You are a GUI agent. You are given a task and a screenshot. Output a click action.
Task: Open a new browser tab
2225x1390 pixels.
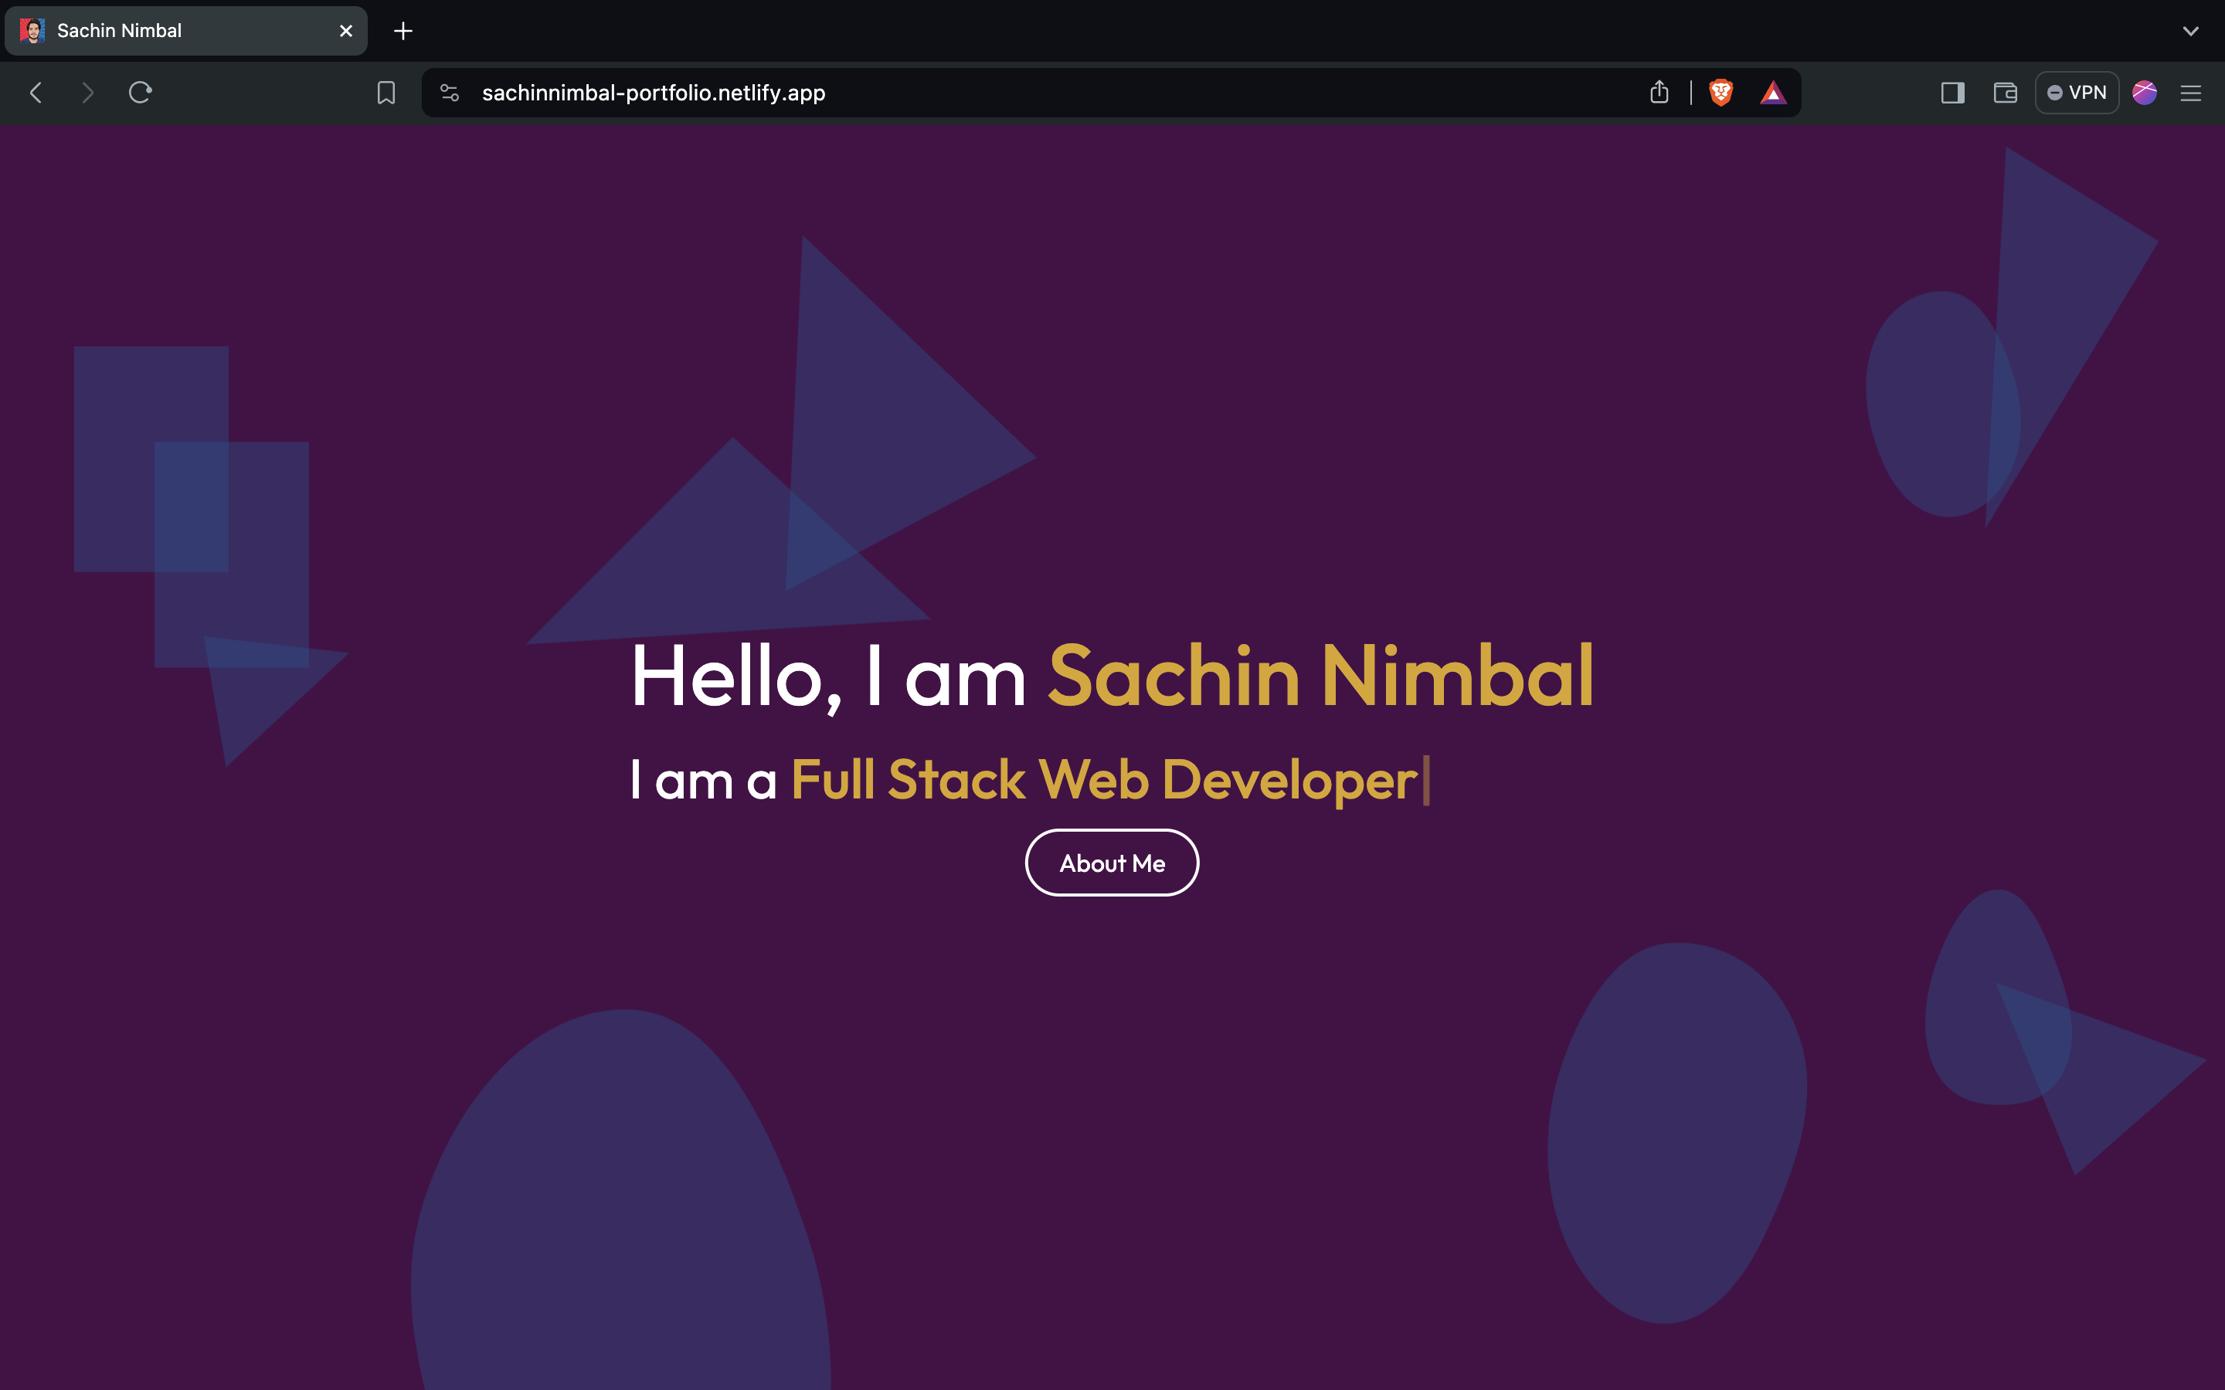[x=403, y=30]
